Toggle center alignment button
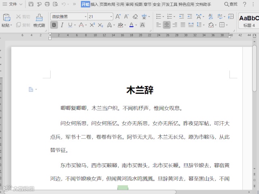Screen dimensions: 259x194 pyautogui.click(x=166, y=25)
